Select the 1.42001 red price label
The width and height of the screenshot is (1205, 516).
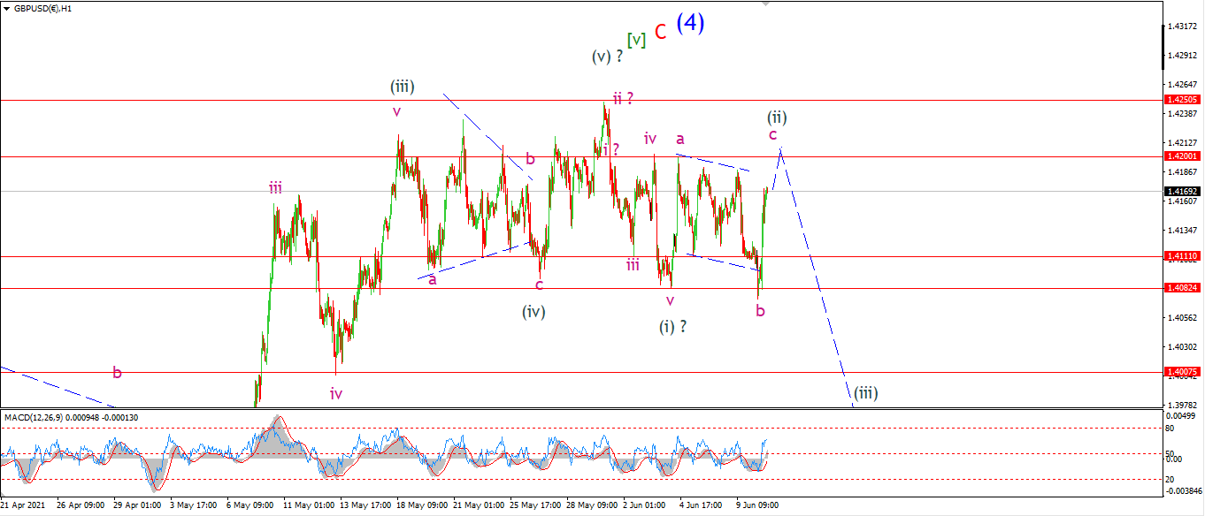point(1182,156)
